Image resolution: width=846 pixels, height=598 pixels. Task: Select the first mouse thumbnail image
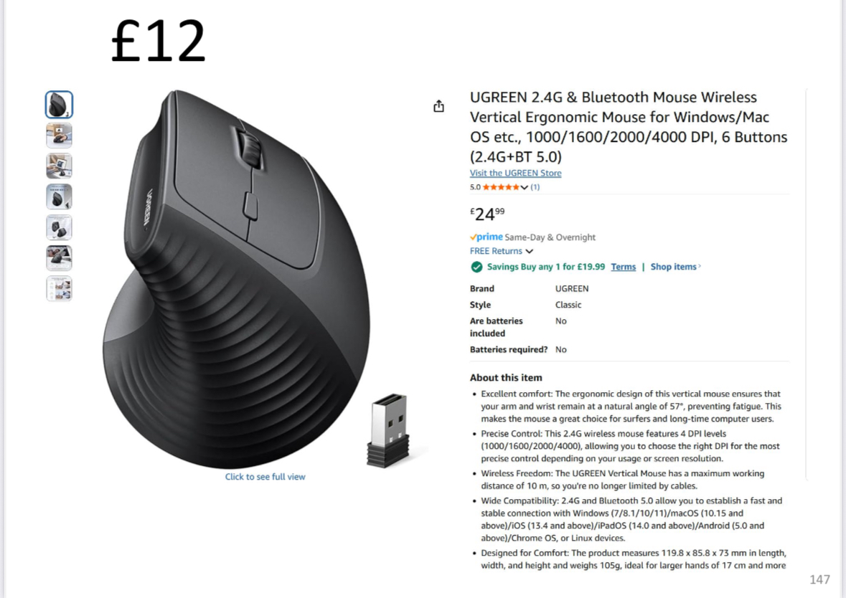pyautogui.click(x=59, y=105)
